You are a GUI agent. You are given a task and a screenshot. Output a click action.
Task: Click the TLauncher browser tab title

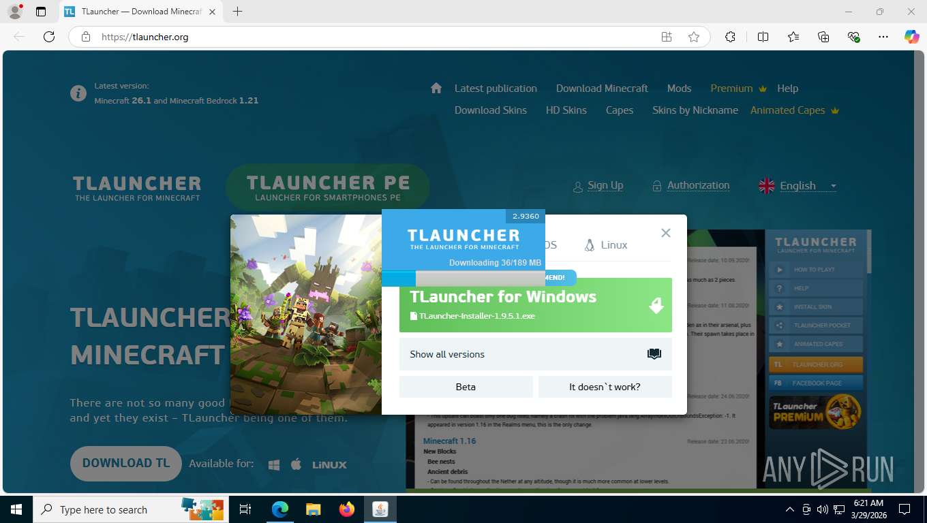(x=141, y=12)
